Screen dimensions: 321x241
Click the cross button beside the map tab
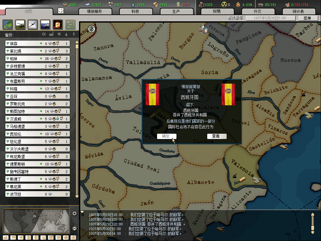61,11
